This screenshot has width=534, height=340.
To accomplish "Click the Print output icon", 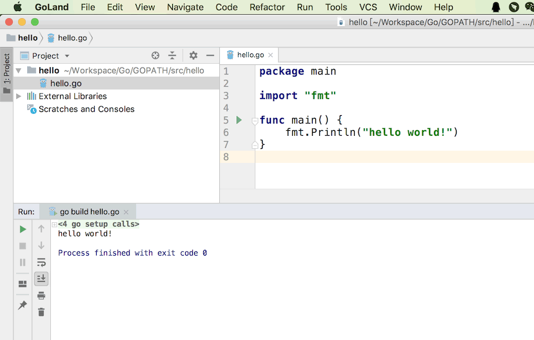I will coord(41,296).
